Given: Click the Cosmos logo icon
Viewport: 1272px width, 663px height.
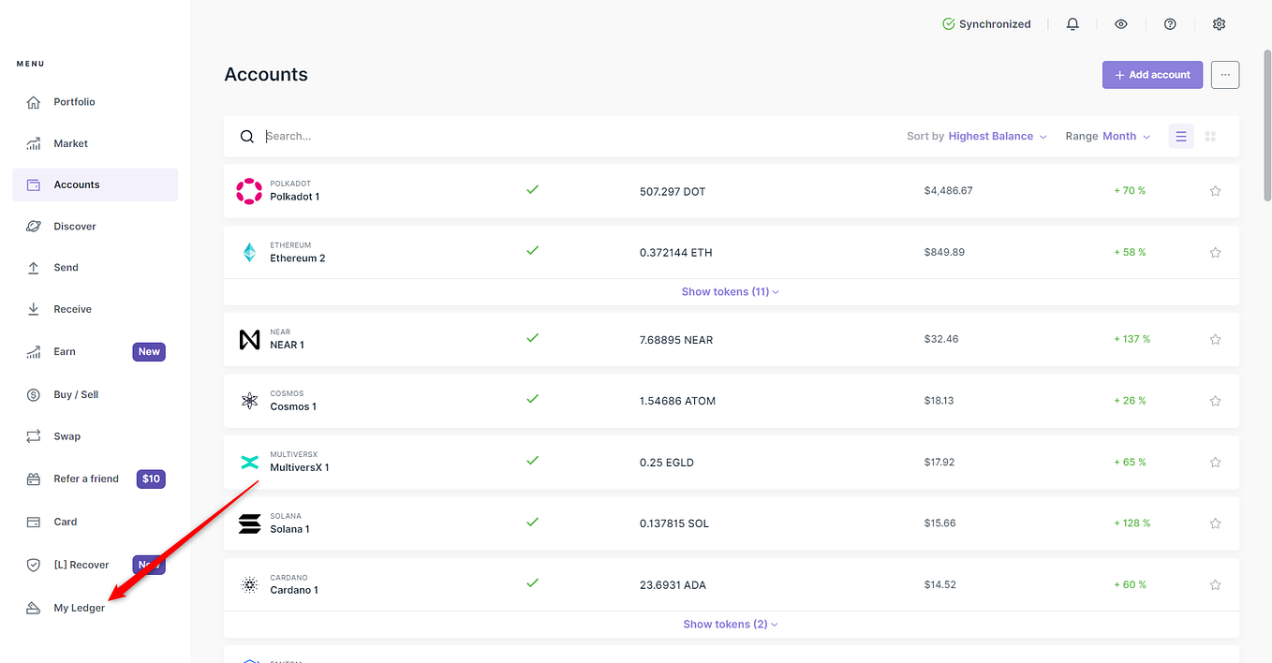Looking at the screenshot, I should tap(249, 401).
